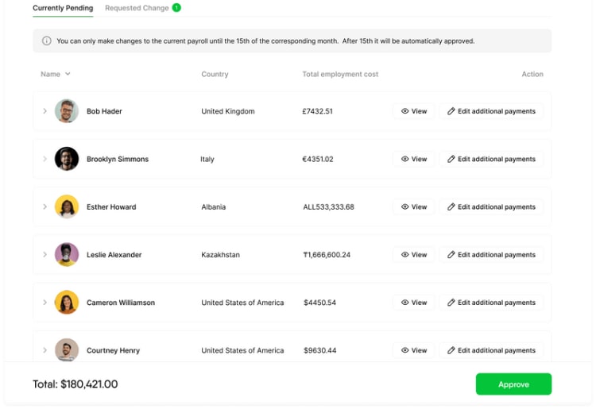Switch to Requested Change tab

(x=137, y=8)
